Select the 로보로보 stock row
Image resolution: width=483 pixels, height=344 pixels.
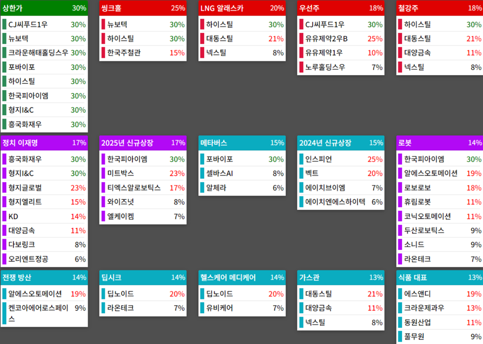tap(440, 188)
